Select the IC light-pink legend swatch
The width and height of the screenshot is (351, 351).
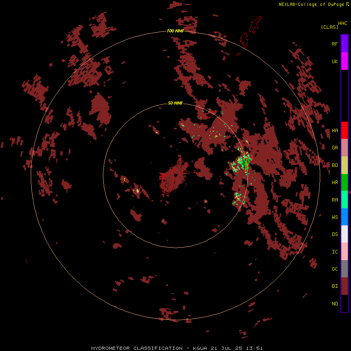[x=344, y=252]
